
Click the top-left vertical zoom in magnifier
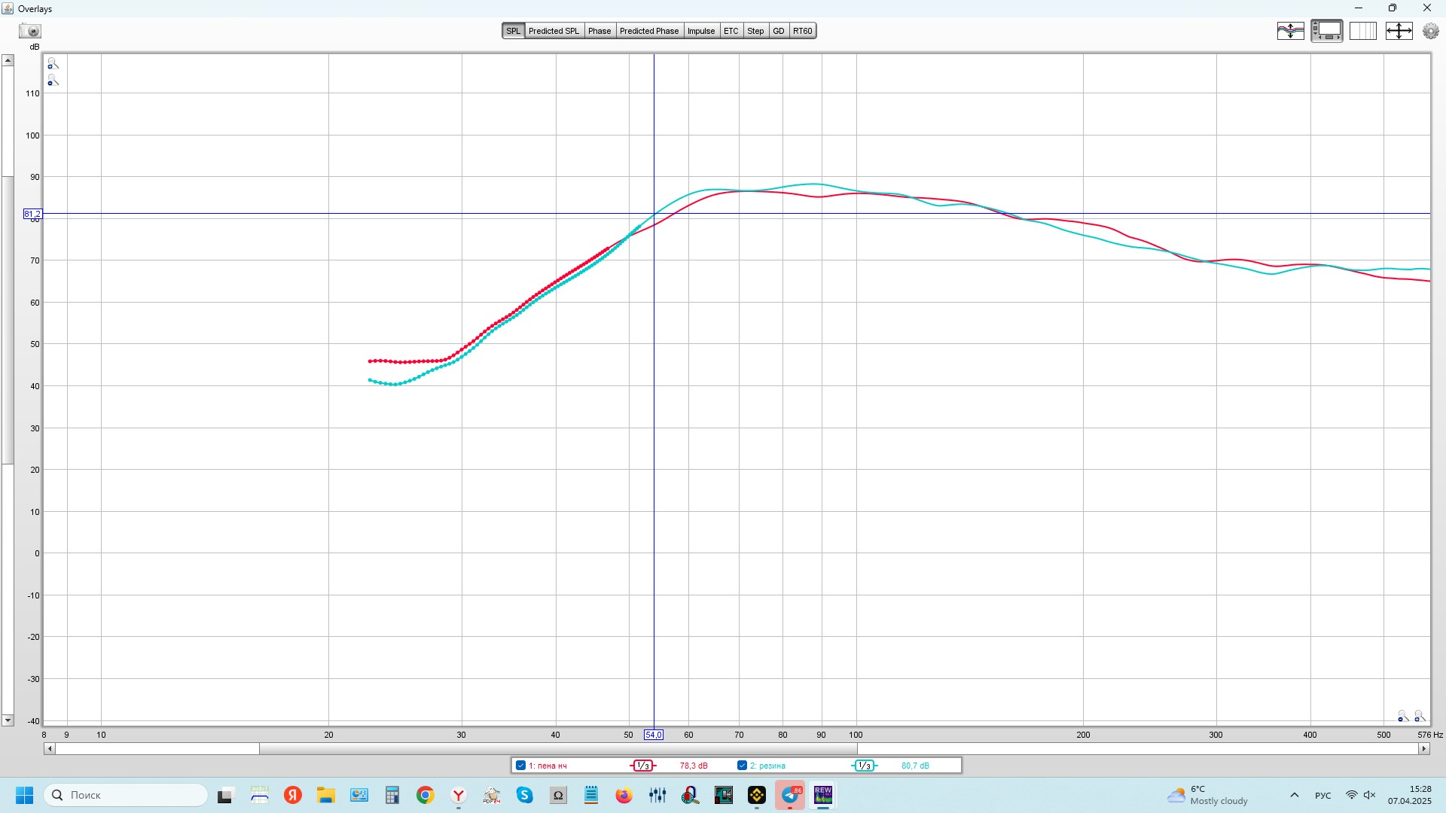tap(53, 64)
